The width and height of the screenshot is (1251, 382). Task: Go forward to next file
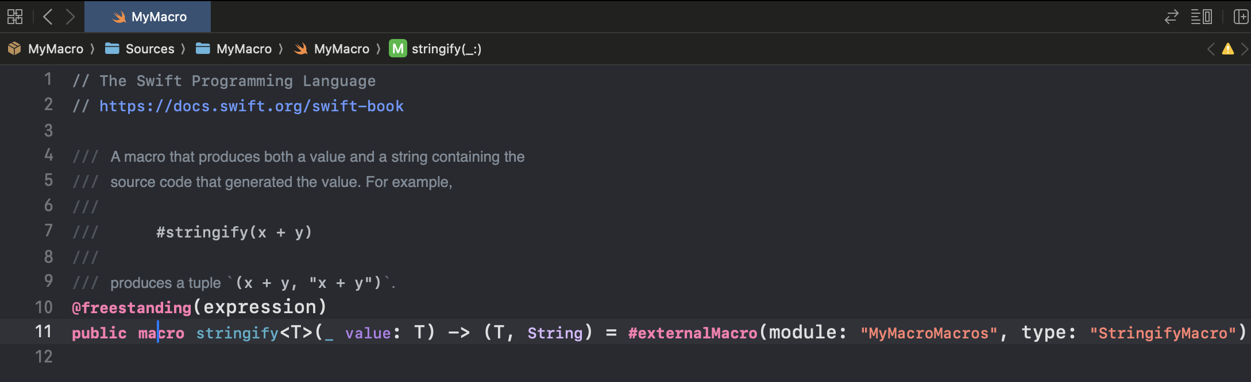[x=70, y=17]
